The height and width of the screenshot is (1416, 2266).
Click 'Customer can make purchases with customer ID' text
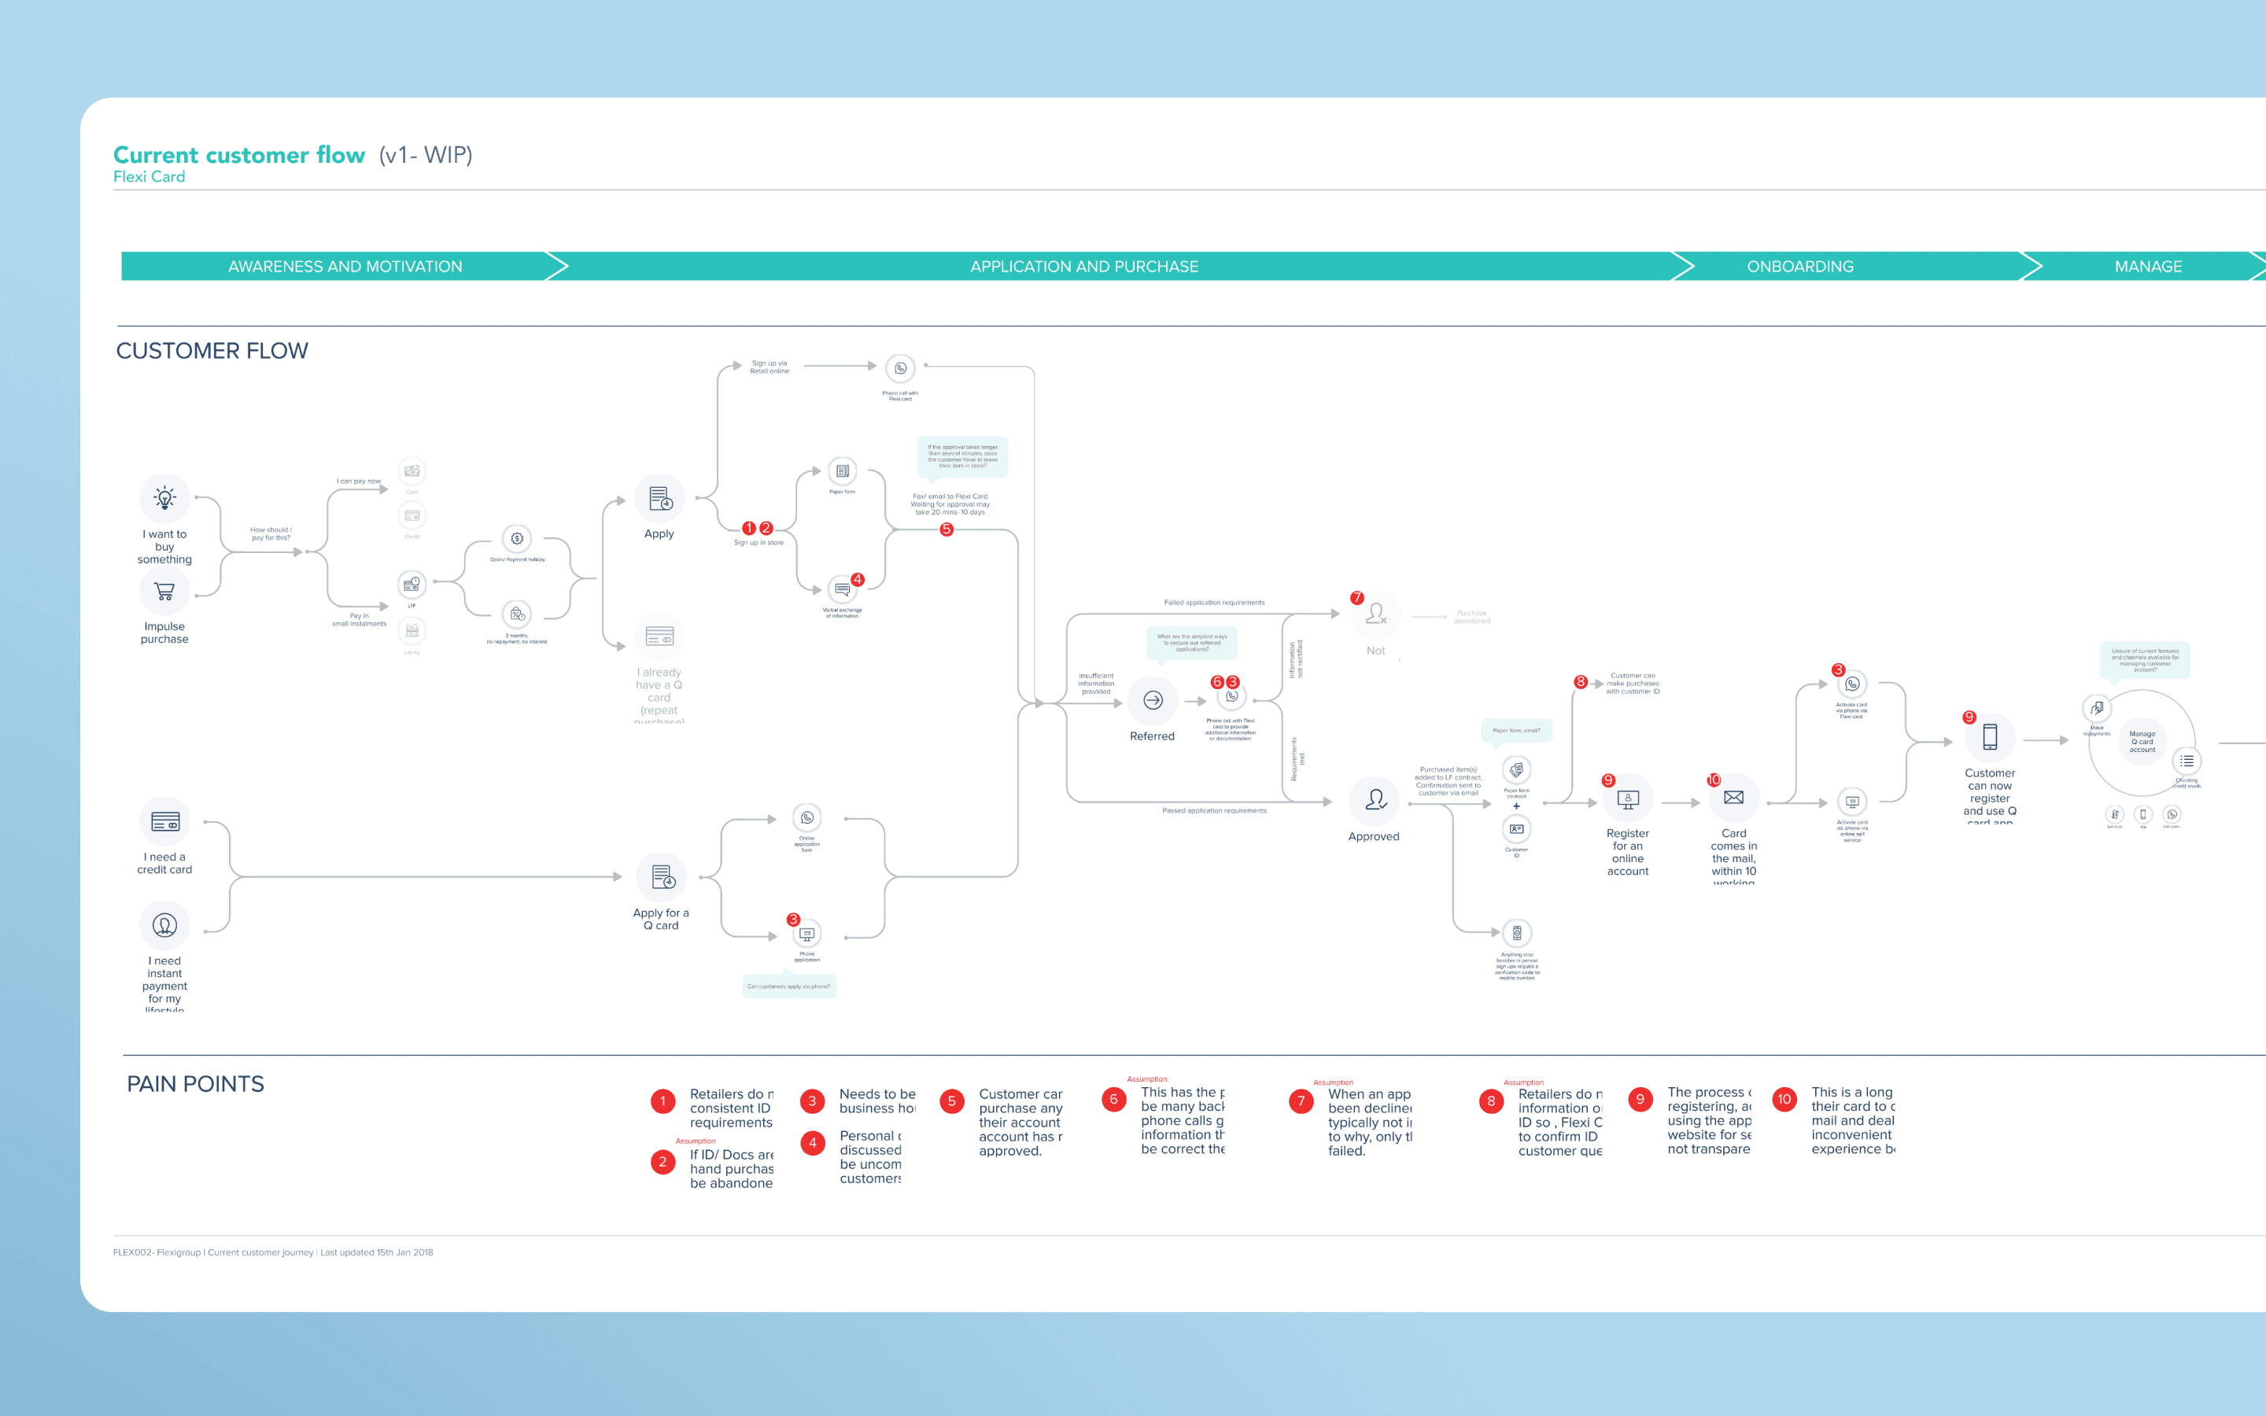click(1633, 684)
